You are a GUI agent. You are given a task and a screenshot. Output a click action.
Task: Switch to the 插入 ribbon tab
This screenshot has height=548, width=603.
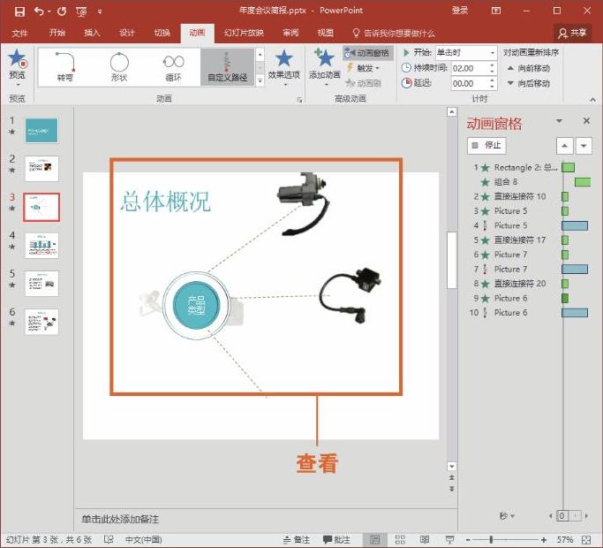point(92,33)
